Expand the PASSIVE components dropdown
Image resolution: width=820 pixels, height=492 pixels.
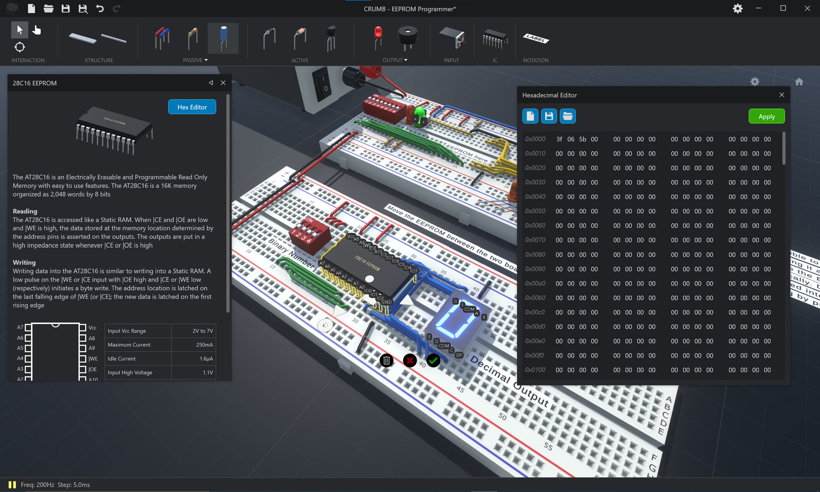[206, 60]
